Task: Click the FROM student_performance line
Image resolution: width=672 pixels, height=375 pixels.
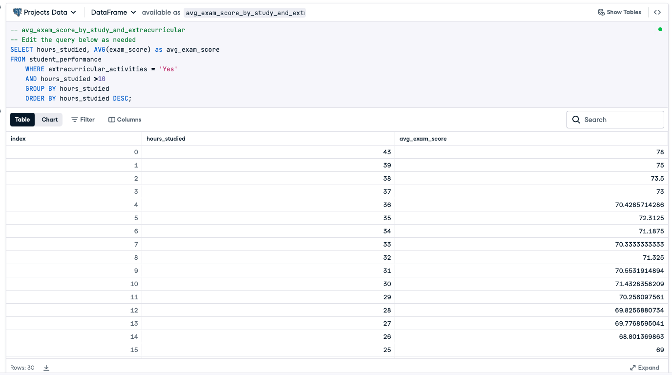Action: 56,59
